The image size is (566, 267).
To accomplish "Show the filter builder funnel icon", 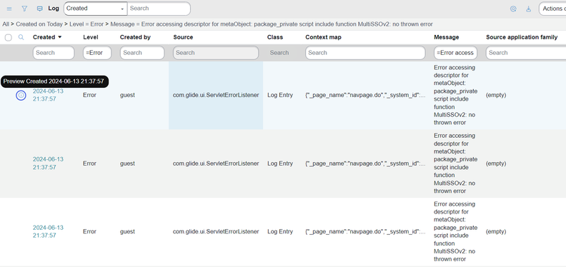I will coord(24,9).
